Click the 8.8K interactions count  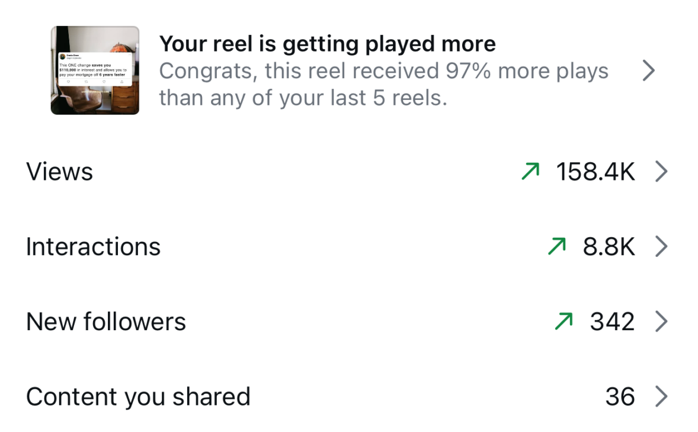tap(609, 247)
